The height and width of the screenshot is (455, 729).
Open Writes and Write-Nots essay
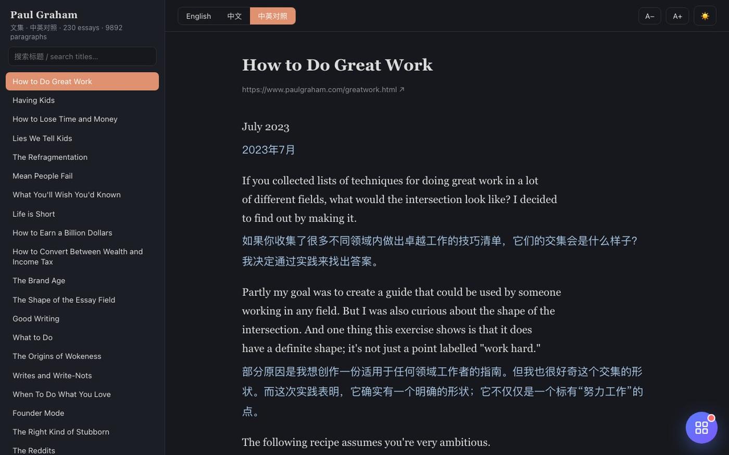pos(82,375)
